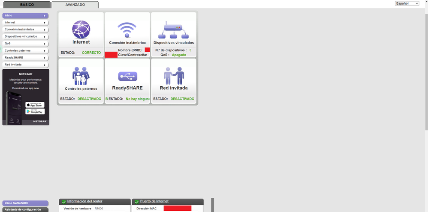Open the Internet globe icon tile
Viewport: 428px width, 212px height.
[x=81, y=29]
